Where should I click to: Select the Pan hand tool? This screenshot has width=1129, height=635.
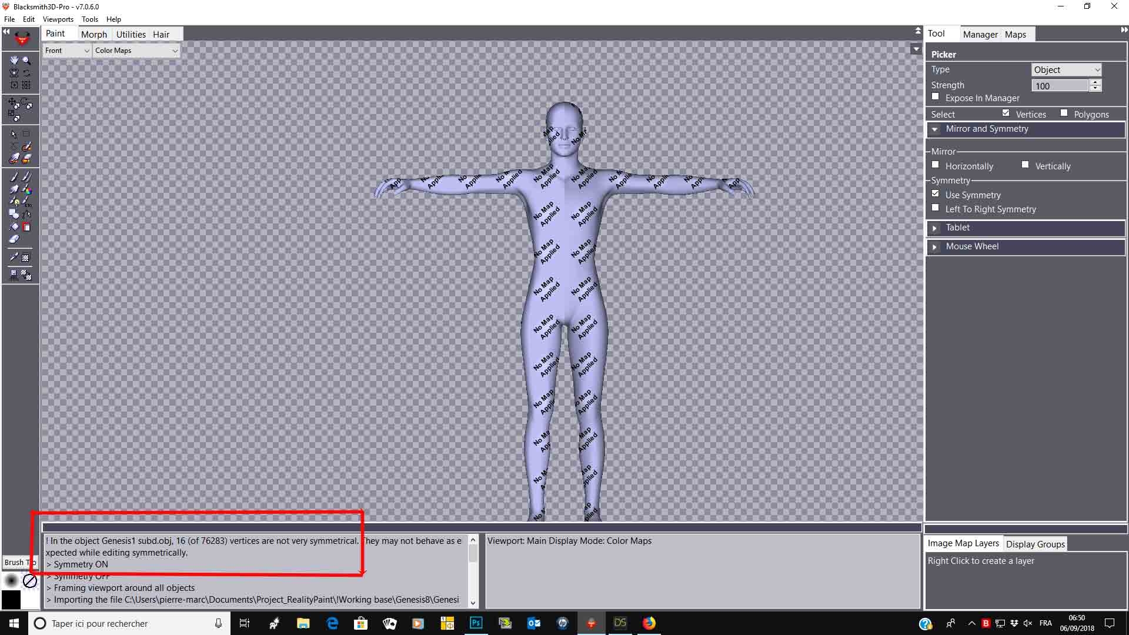14,61
